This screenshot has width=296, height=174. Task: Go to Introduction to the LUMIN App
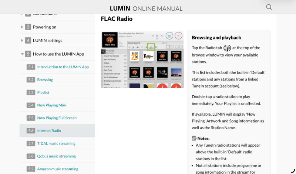63,67
